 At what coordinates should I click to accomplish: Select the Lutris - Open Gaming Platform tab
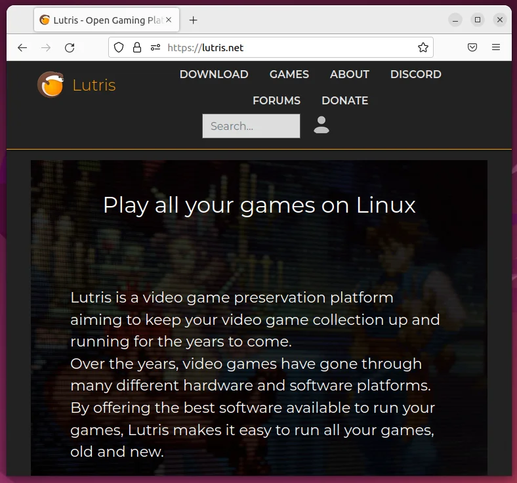click(x=106, y=20)
